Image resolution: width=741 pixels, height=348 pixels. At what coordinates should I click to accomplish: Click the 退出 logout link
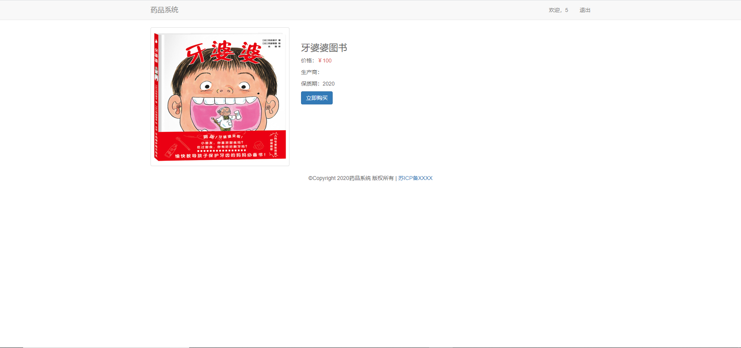[584, 10]
